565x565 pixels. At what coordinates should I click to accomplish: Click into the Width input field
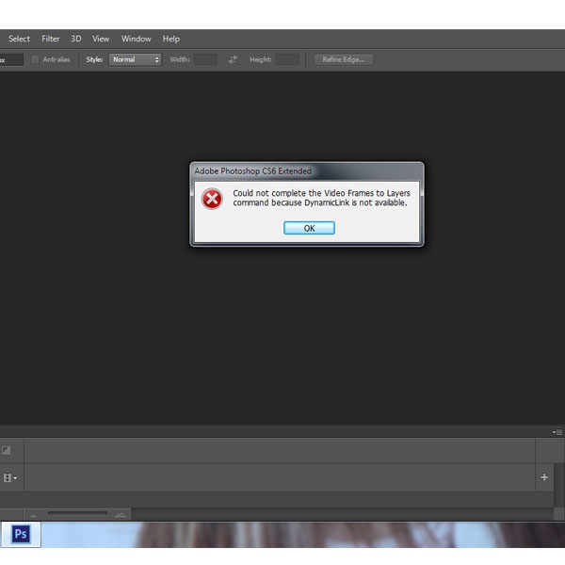205,59
